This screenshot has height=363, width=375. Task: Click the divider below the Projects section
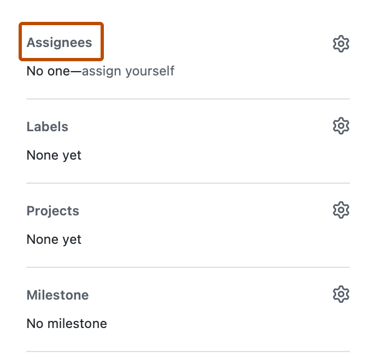[x=187, y=267]
